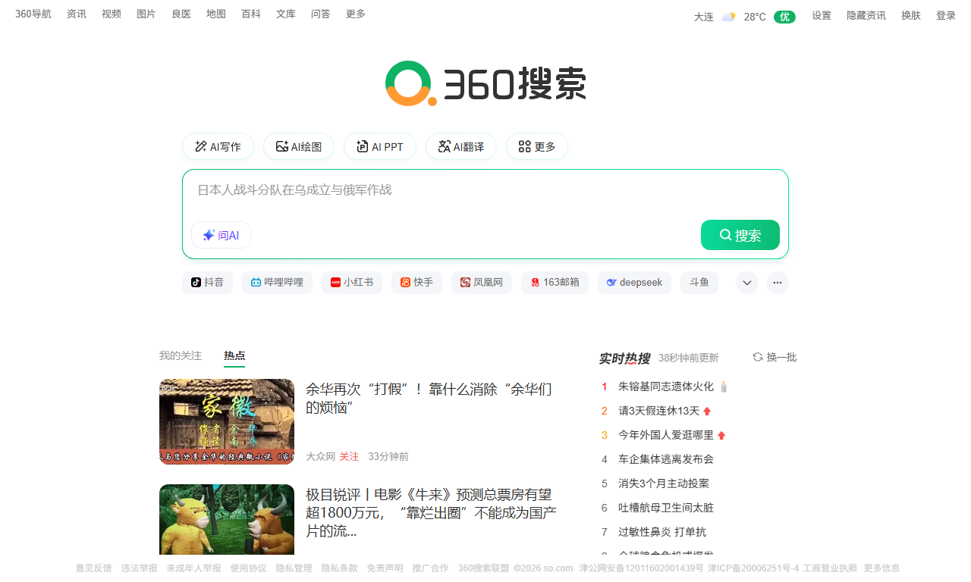The height and width of the screenshot is (582, 971).
Task: Open 隐私管理 in footer
Action: pyautogui.click(x=294, y=568)
